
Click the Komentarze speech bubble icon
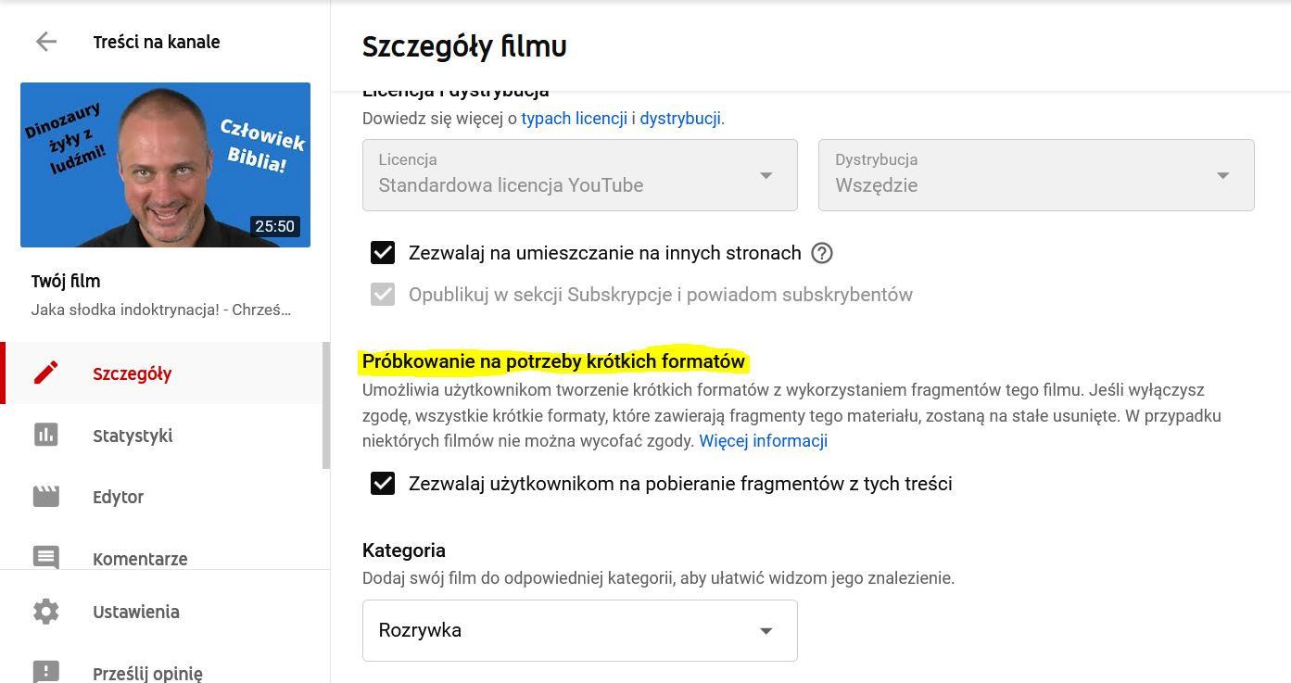45,558
